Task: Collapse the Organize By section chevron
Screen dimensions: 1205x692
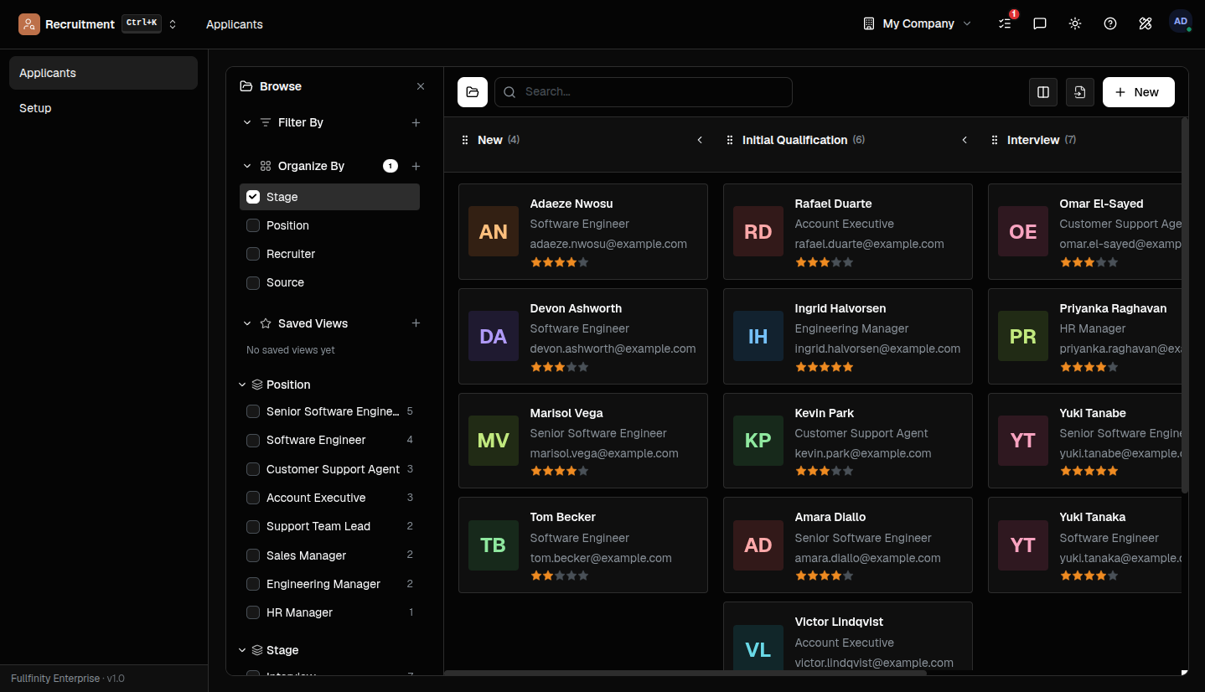Action: (247, 166)
